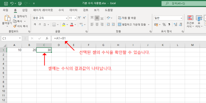
Task: Click the select all corner triangle
Action: tap(5, 45)
